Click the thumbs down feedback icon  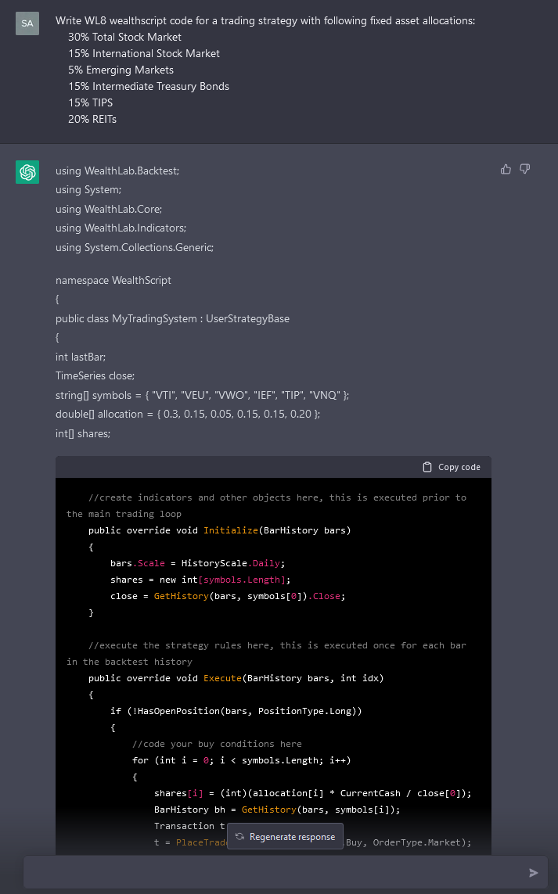point(525,169)
